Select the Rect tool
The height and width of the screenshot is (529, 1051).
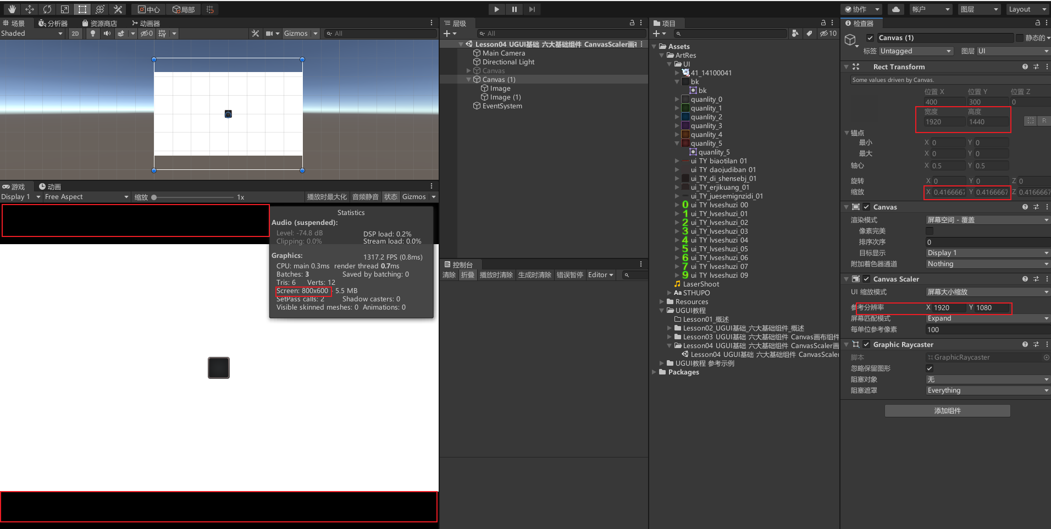point(82,9)
